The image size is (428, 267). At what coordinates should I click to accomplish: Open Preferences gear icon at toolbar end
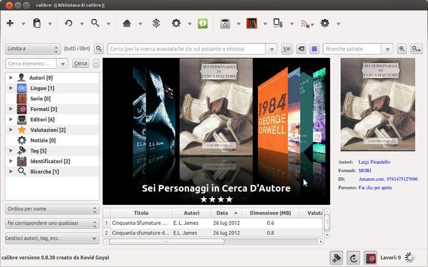[x=325, y=23]
